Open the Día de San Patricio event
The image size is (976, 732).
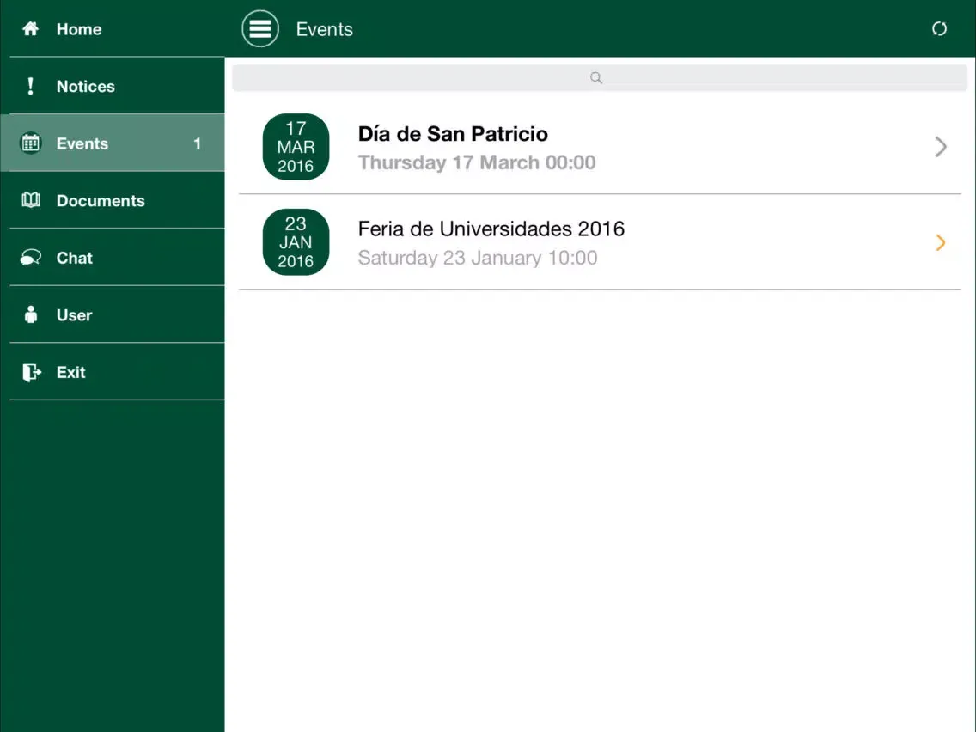[x=600, y=147]
